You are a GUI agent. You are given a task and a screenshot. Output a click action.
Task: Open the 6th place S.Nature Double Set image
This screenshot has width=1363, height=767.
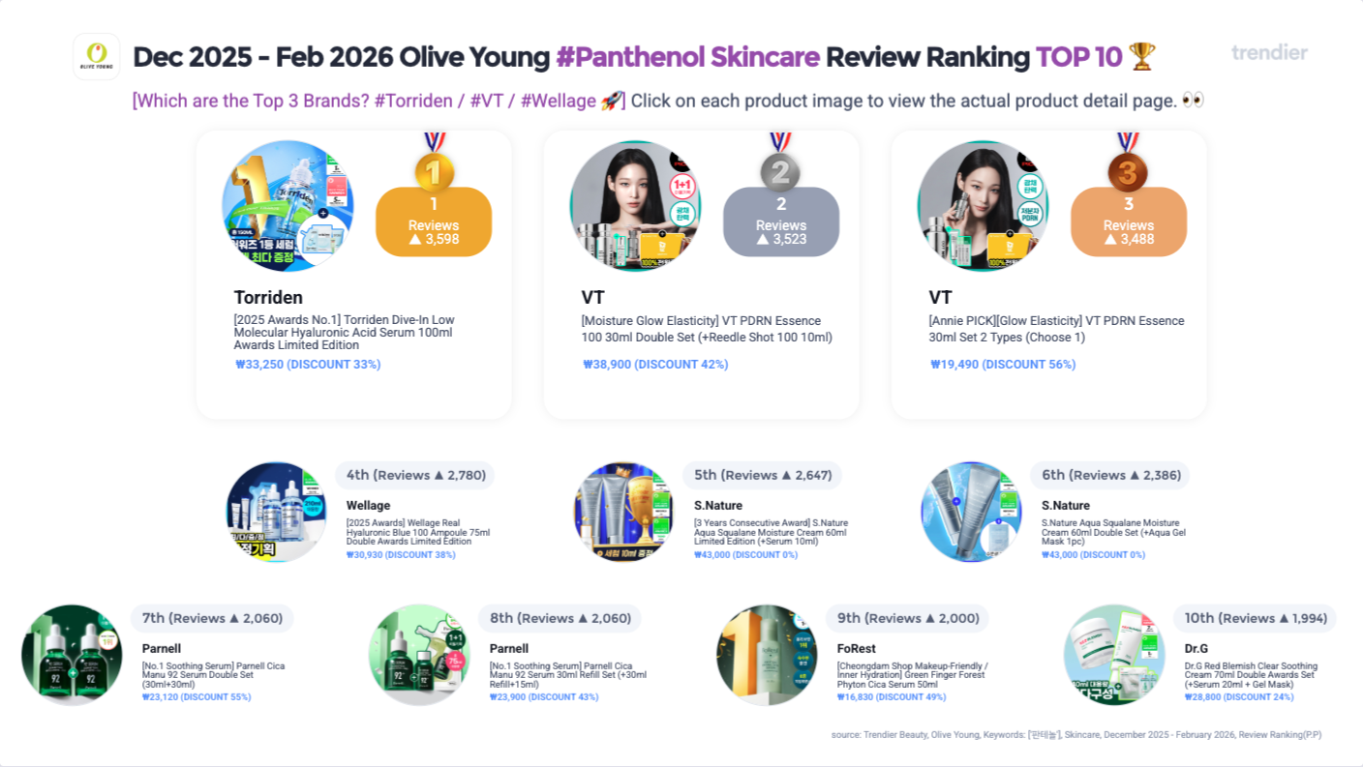click(x=972, y=512)
